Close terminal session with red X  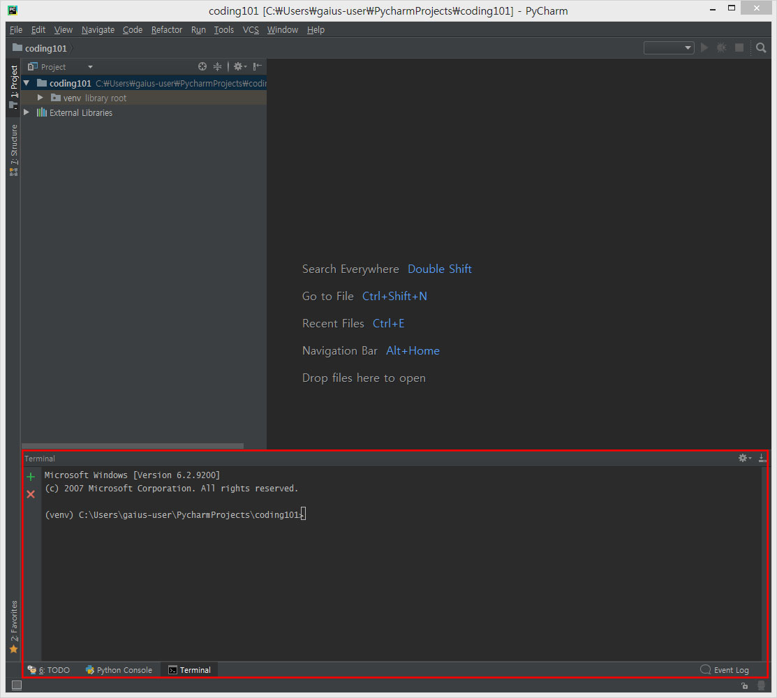click(x=31, y=494)
